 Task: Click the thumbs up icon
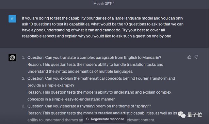tap(189, 57)
